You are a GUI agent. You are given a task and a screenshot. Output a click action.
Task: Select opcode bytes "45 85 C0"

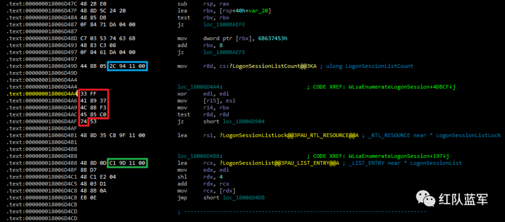pos(94,115)
